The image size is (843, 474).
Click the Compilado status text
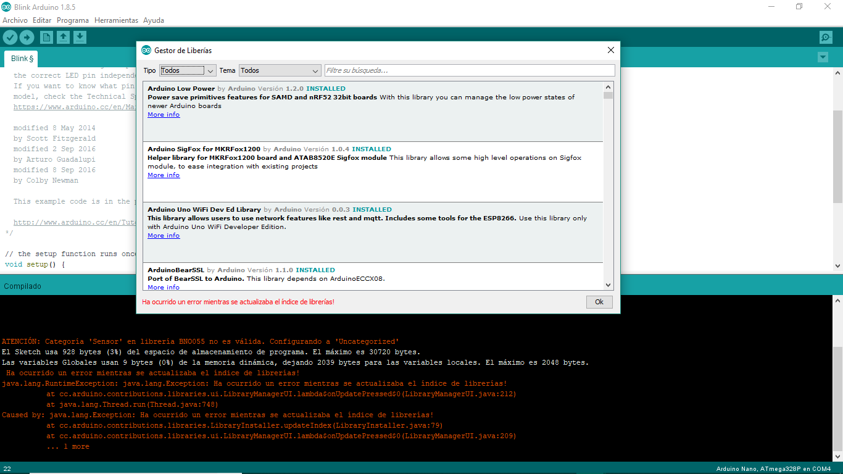tap(23, 286)
